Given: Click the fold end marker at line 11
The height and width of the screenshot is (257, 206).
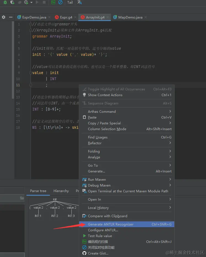Looking at the screenshot, I should (x=31, y=85).
